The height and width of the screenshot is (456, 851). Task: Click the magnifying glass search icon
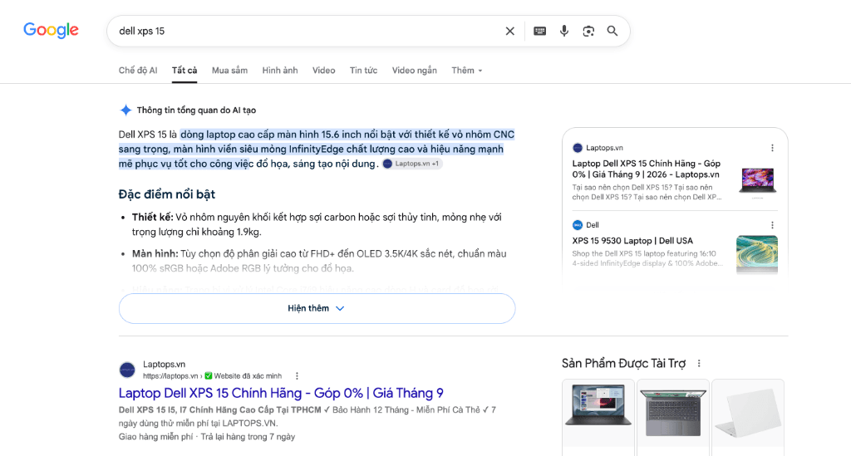[612, 31]
